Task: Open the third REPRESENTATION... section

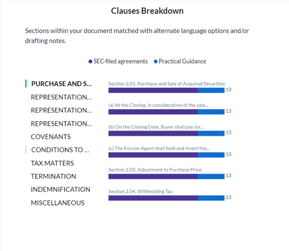Action: [x=62, y=124]
